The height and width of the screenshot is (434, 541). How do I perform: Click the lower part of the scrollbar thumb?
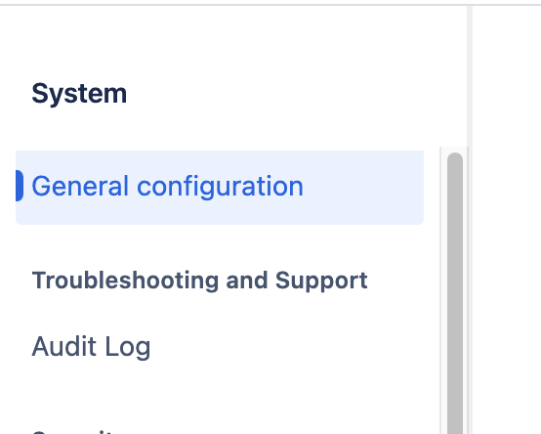pyautogui.click(x=455, y=397)
